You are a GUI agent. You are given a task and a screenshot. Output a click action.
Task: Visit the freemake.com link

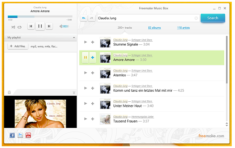211,136
